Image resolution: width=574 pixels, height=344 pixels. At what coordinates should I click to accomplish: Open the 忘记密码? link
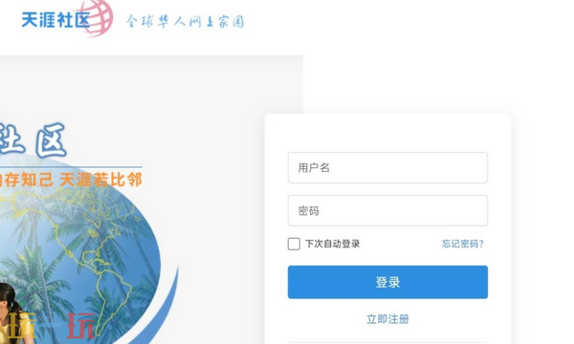[463, 244]
